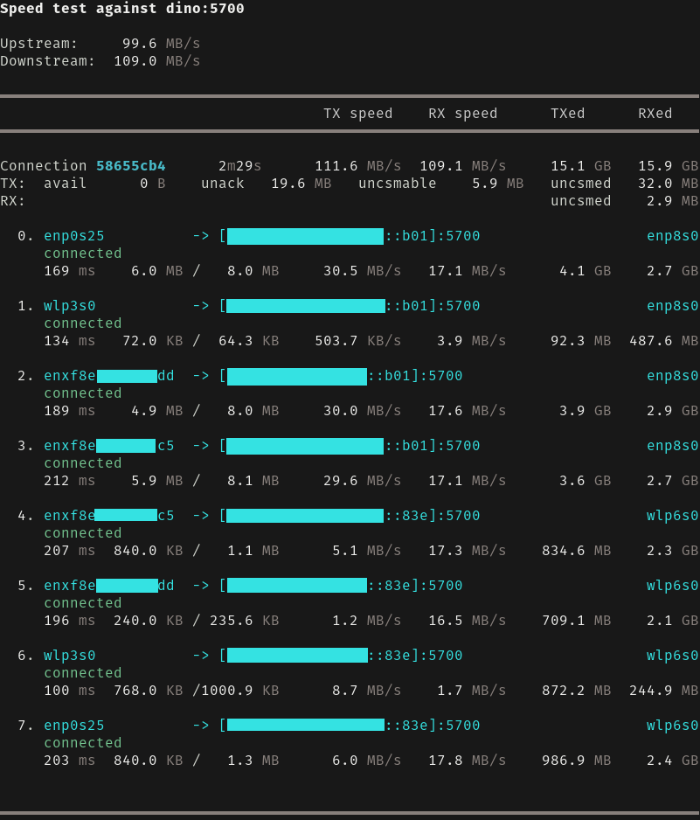Click the TXed column header
The height and width of the screenshot is (820, 700).
(567, 114)
